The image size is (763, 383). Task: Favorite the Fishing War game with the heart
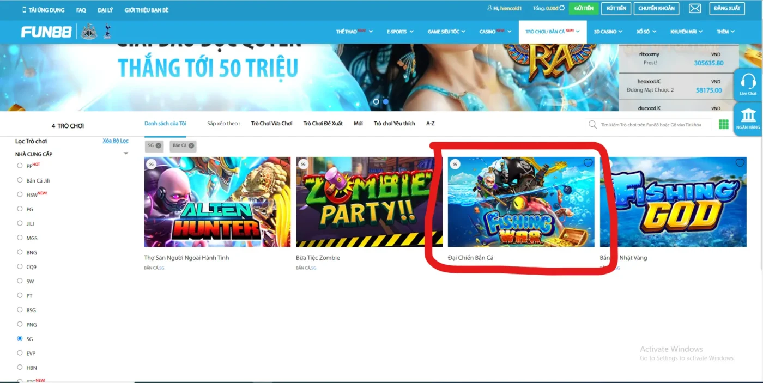(x=588, y=163)
